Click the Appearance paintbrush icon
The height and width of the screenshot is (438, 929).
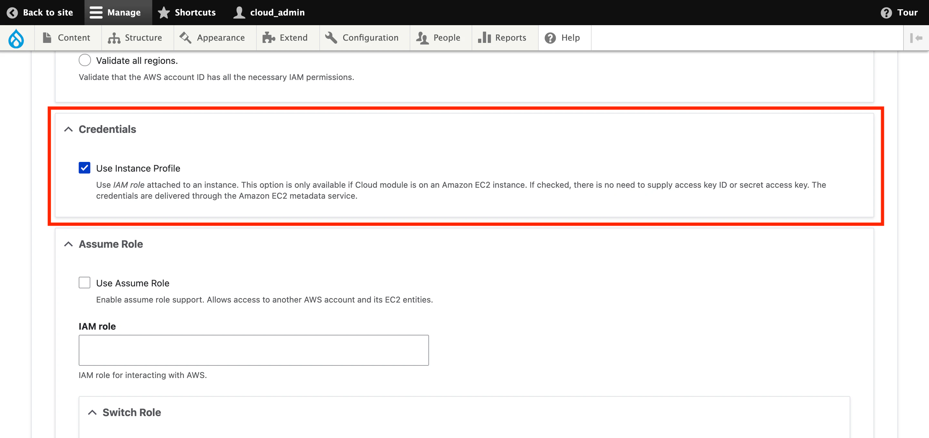[x=185, y=37]
